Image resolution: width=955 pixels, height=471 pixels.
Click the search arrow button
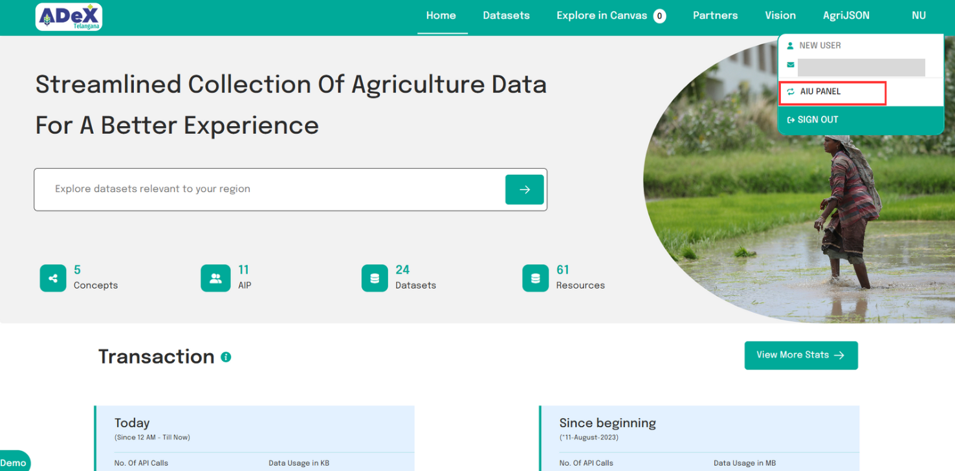pyautogui.click(x=524, y=190)
